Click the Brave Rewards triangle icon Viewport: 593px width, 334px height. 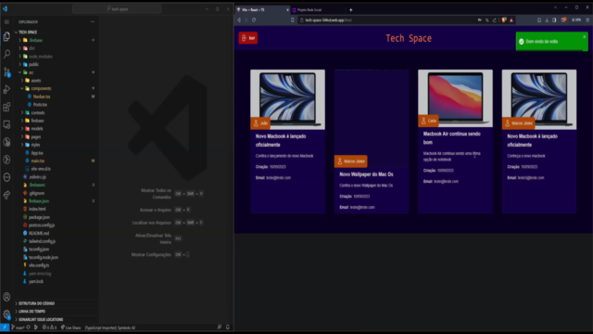[x=511, y=20]
